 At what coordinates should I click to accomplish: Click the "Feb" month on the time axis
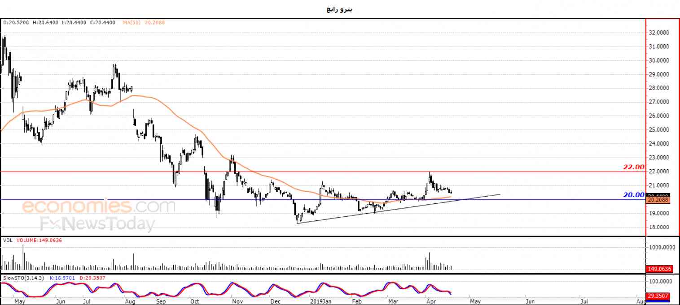(x=356, y=302)
